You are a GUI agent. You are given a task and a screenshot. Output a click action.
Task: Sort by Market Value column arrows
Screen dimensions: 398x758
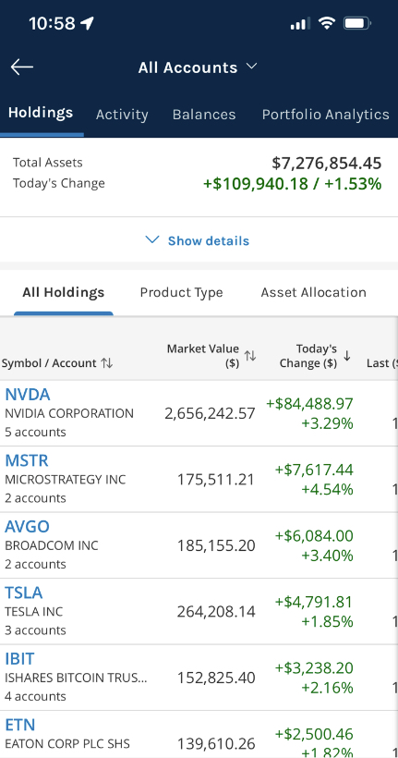pos(249,356)
